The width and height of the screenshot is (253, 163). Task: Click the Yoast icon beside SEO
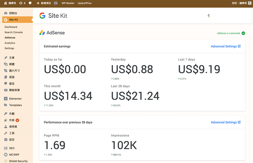(x=6, y=148)
